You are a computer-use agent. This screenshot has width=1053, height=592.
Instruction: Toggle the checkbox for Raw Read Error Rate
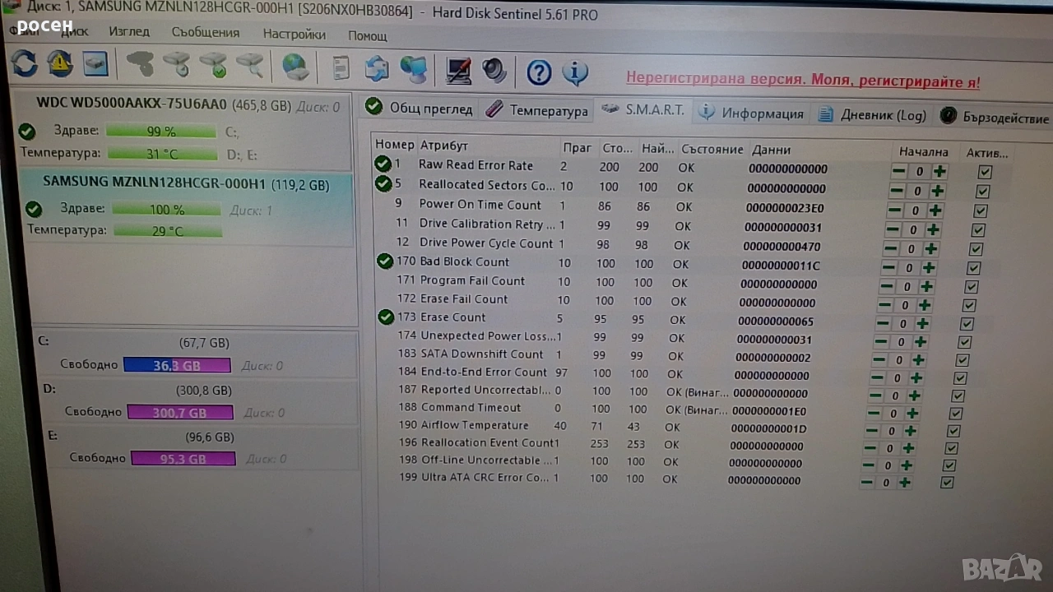point(985,173)
